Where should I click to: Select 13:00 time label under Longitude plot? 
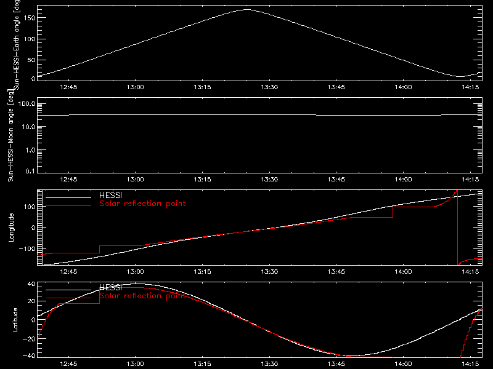pyautogui.click(x=136, y=271)
